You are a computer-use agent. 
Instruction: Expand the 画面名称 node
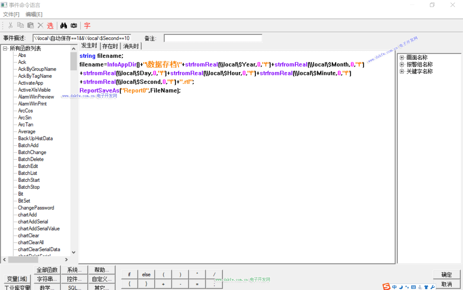click(402, 57)
